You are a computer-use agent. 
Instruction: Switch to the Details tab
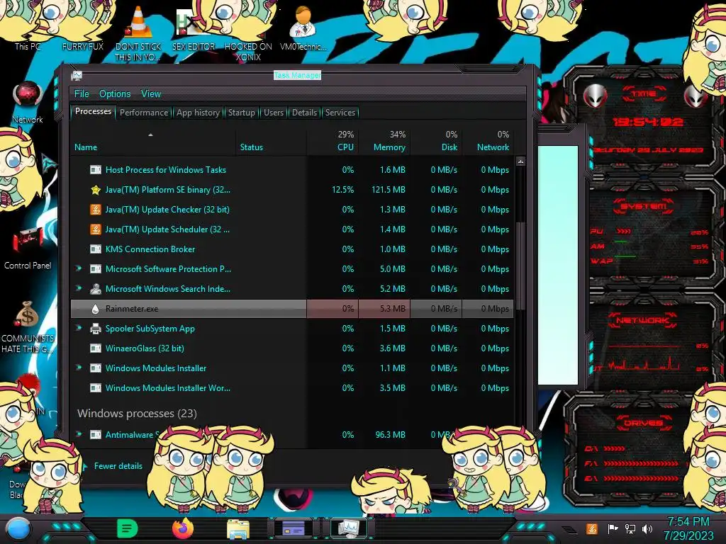point(304,113)
